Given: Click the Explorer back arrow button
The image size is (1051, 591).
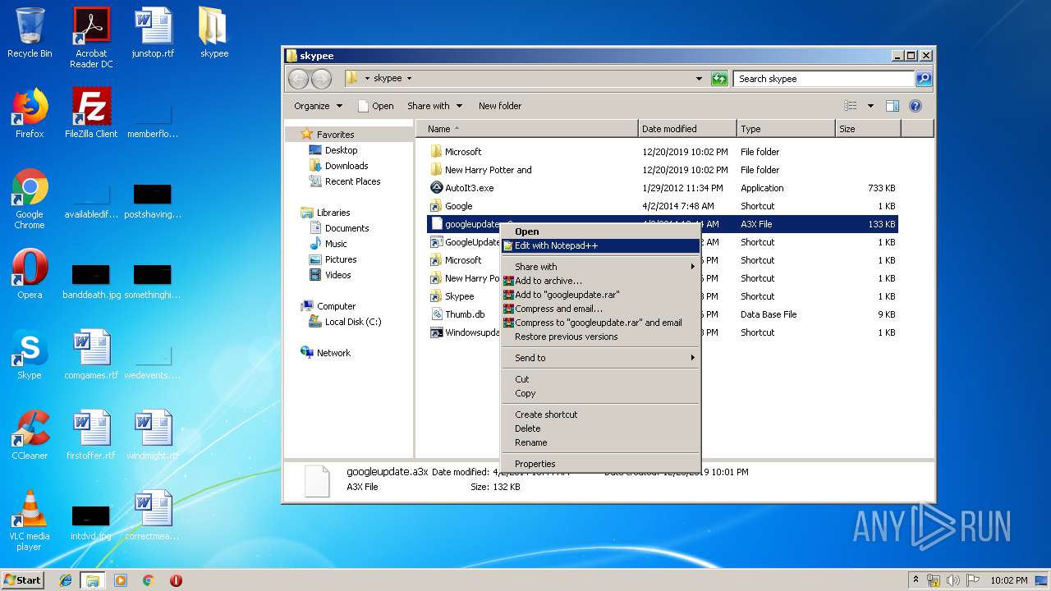Looking at the screenshot, I should (x=298, y=79).
